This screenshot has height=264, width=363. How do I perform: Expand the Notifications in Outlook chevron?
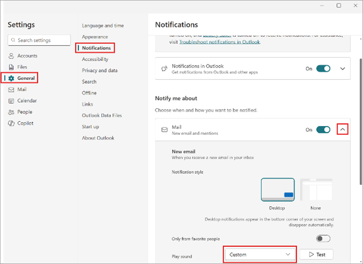click(x=343, y=68)
